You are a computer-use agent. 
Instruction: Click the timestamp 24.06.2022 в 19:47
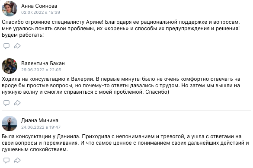(41, 127)
